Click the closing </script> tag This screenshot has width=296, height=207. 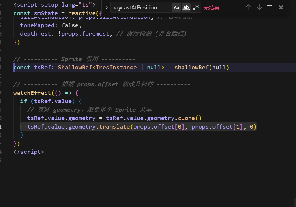coord(29,152)
